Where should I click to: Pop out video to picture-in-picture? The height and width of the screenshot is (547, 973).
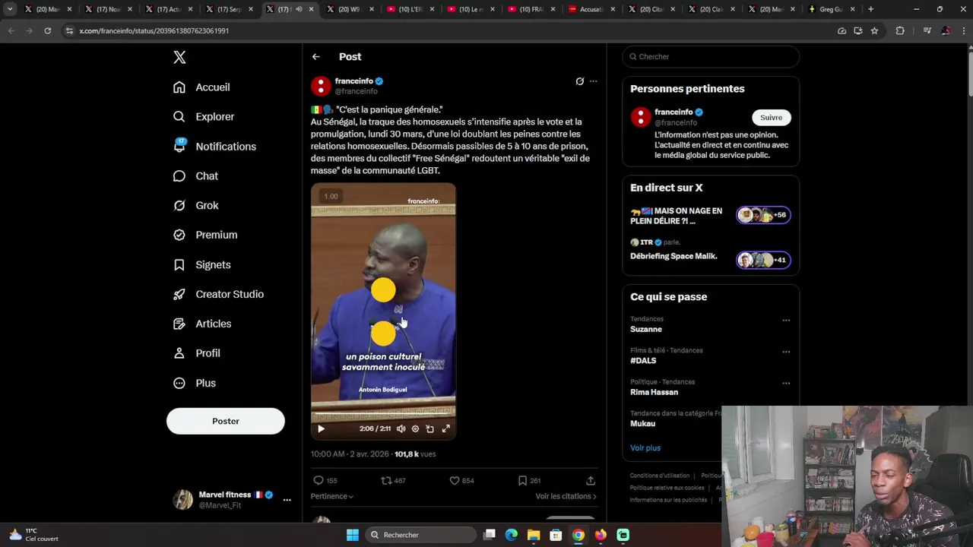(430, 428)
